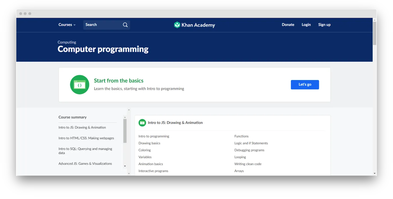Select Advanced JS: Games & Visualizations
Image resolution: width=393 pixels, height=199 pixels.
[85, 164]
